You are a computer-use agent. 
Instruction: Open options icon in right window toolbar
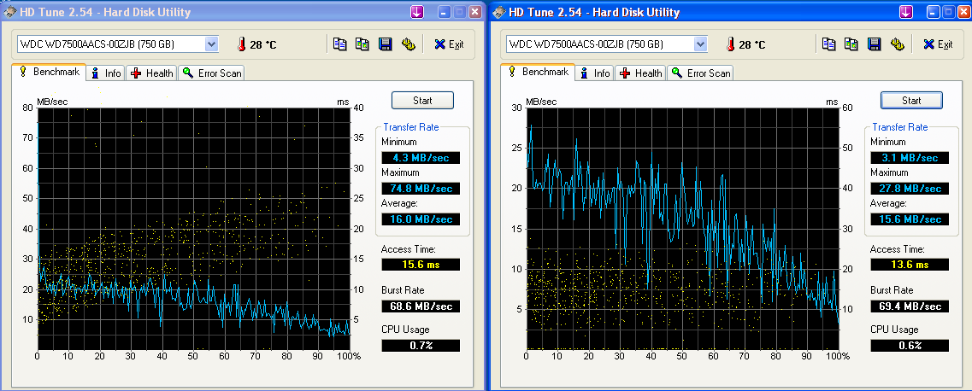(897, 44)
